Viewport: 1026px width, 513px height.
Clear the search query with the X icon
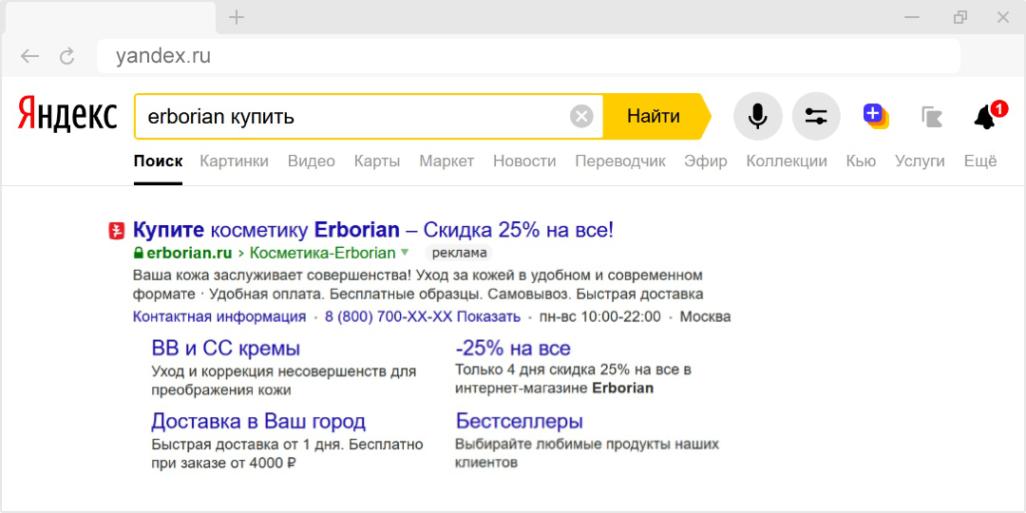[x=581, y=117]
